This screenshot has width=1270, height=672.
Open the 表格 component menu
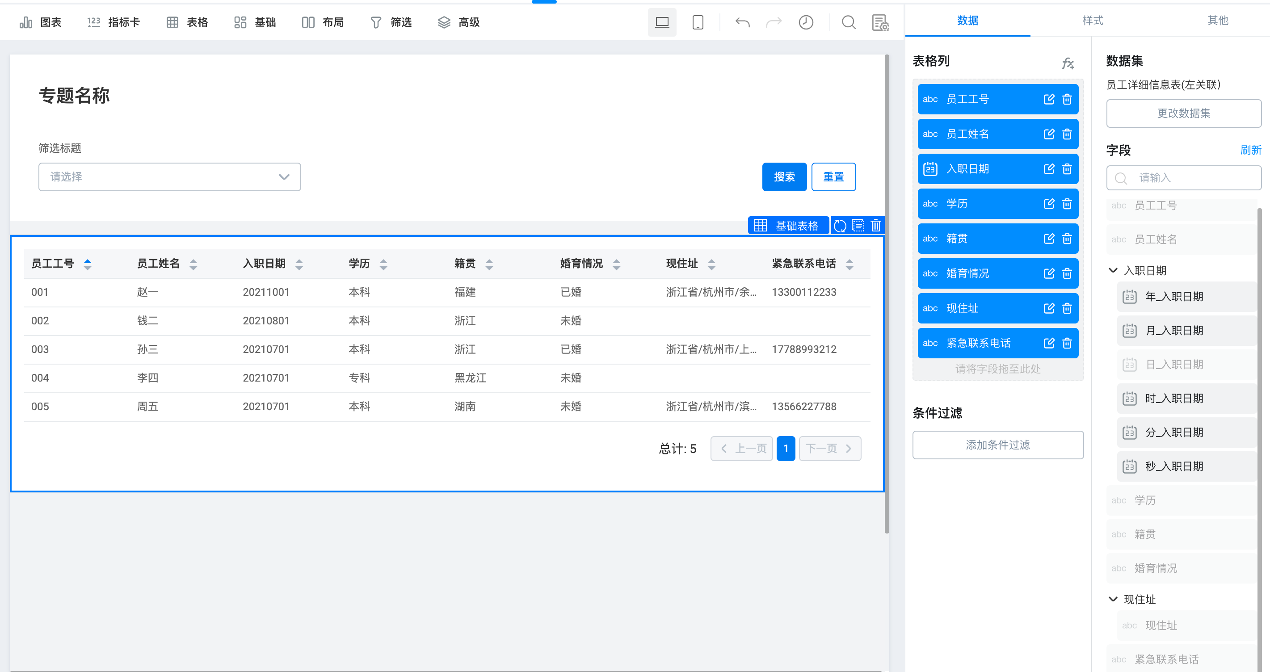pyautogui.click(x=187, y=22)
